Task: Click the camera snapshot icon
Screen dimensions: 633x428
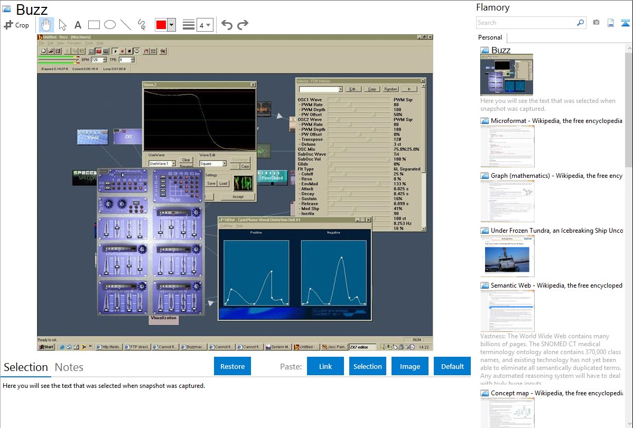Action: click(596, 23)
